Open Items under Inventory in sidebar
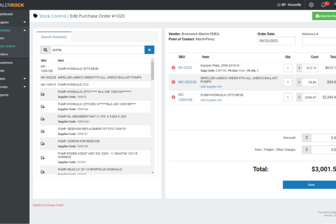This screenshot has width=336, height=224. coord(2,38)
